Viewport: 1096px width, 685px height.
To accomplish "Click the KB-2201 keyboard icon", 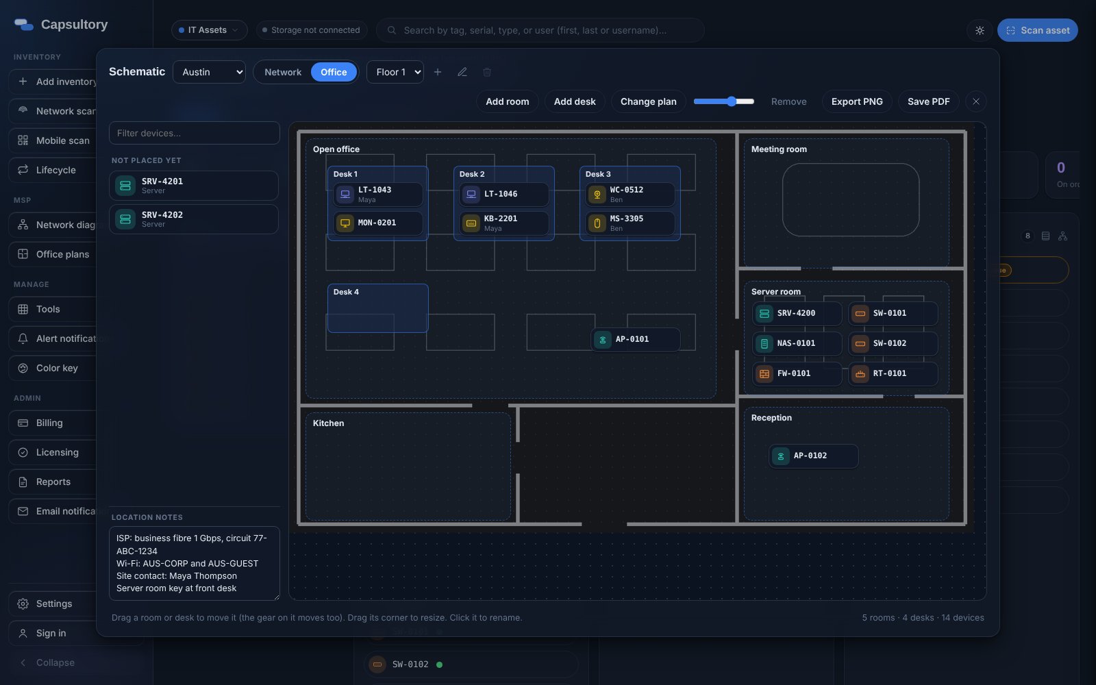I will [x=471, y=223].
